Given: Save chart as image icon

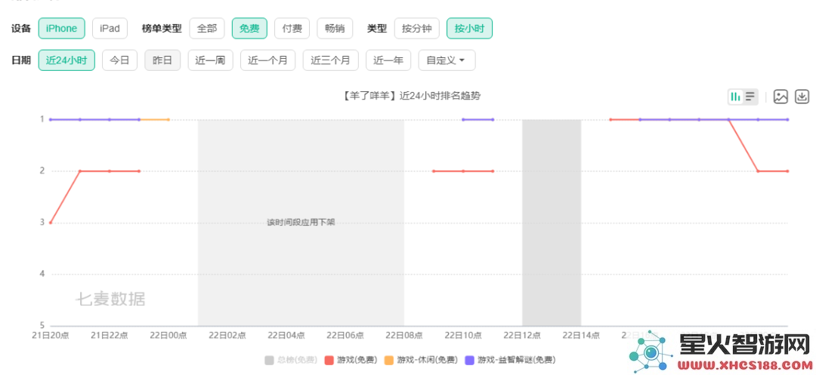Looking at the screenshot, I should (780, 97).
